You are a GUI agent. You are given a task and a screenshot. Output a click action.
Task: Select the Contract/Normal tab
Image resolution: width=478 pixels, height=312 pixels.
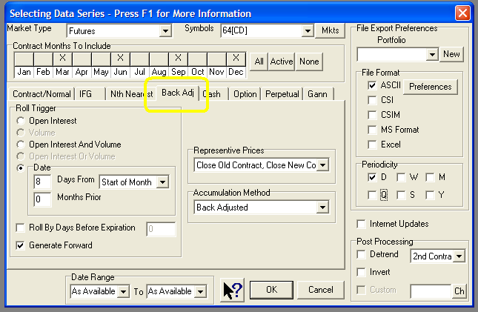(x=42, y=94)
